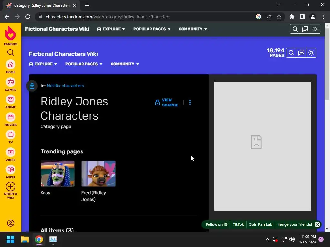Open the three-dot more actions menu
The image size is (330, 247).
(x=190, y=103)
